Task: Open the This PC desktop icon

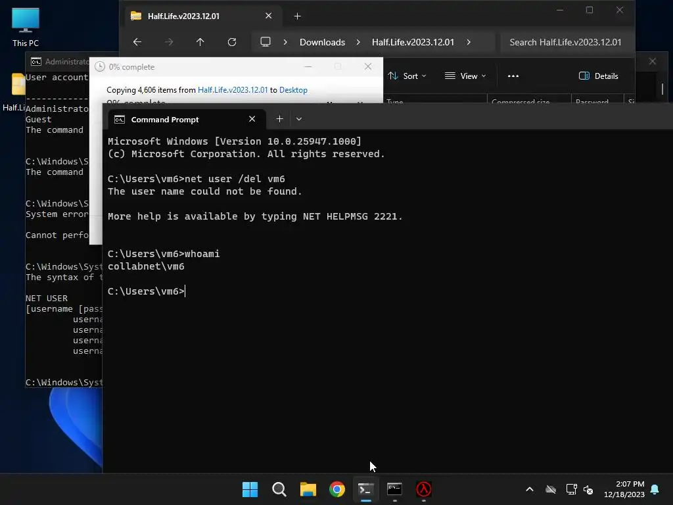Action: 26,27
